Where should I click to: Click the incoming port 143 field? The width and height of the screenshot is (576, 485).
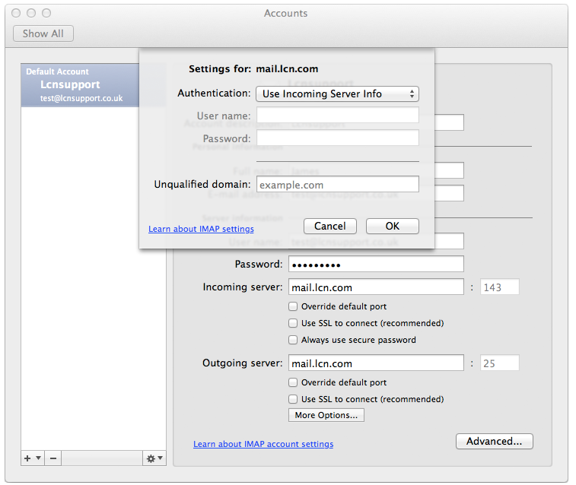coord(500,287)
